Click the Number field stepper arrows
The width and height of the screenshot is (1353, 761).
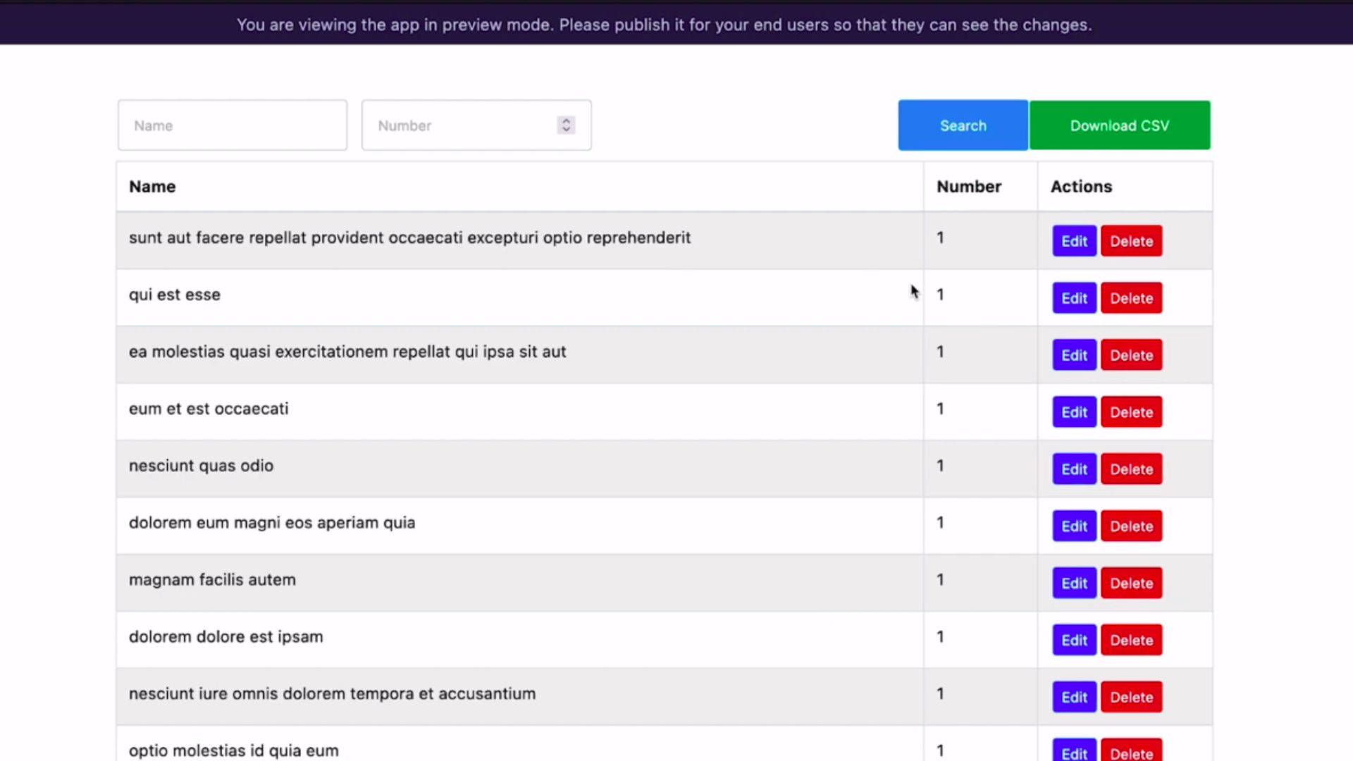(x=566, y=125)
